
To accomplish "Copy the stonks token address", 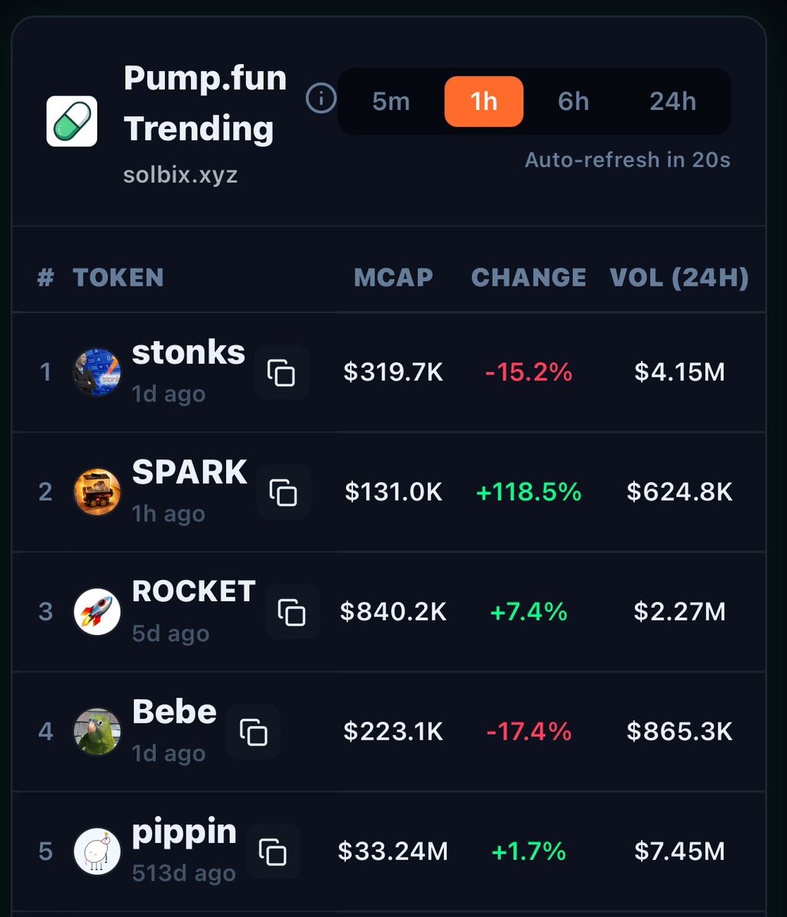I will [x=281, y=373].
